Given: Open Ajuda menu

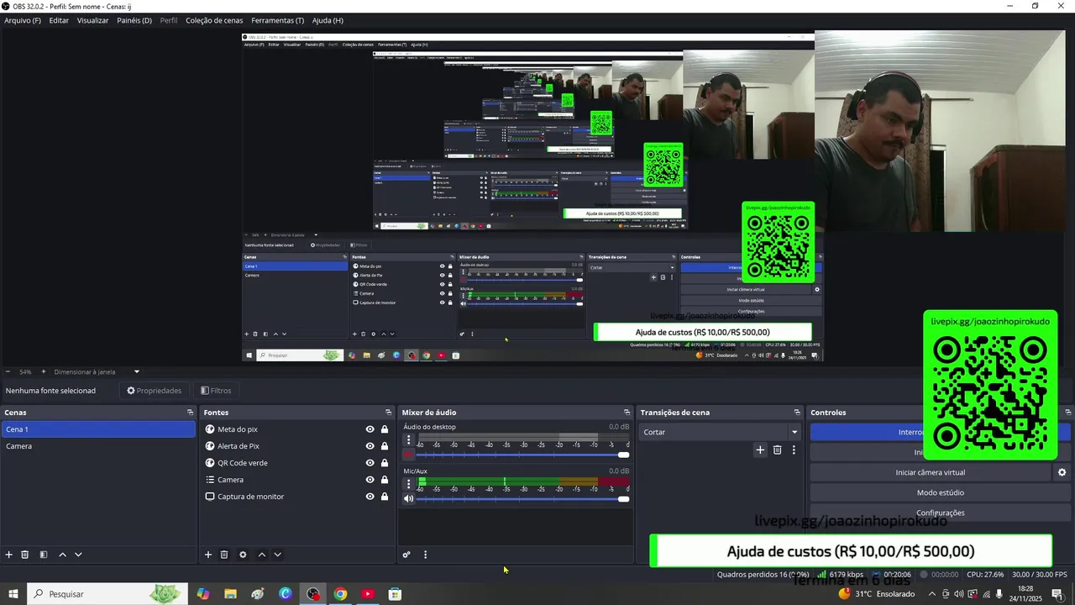Looking at the screenshot, I should pyautogui.click(x=328, y=20).
